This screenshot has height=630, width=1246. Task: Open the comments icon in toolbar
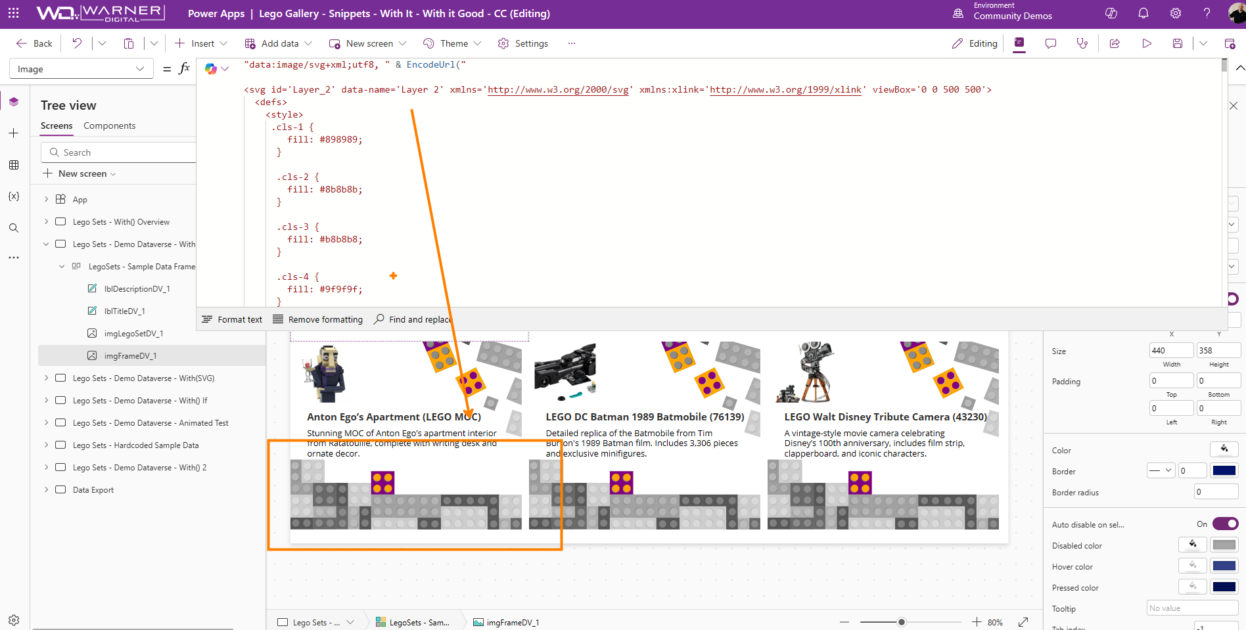[x=1051, y=43]
